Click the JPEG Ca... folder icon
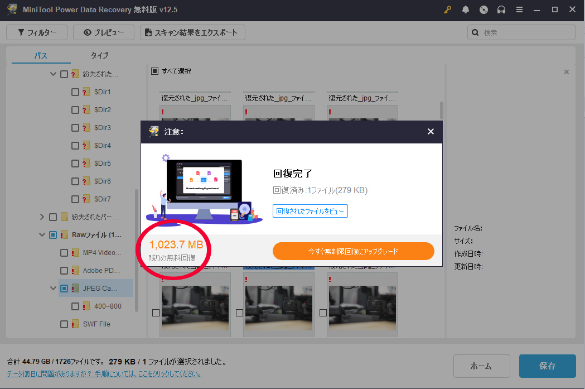585x389 pixels. click(x=75, y=288)
